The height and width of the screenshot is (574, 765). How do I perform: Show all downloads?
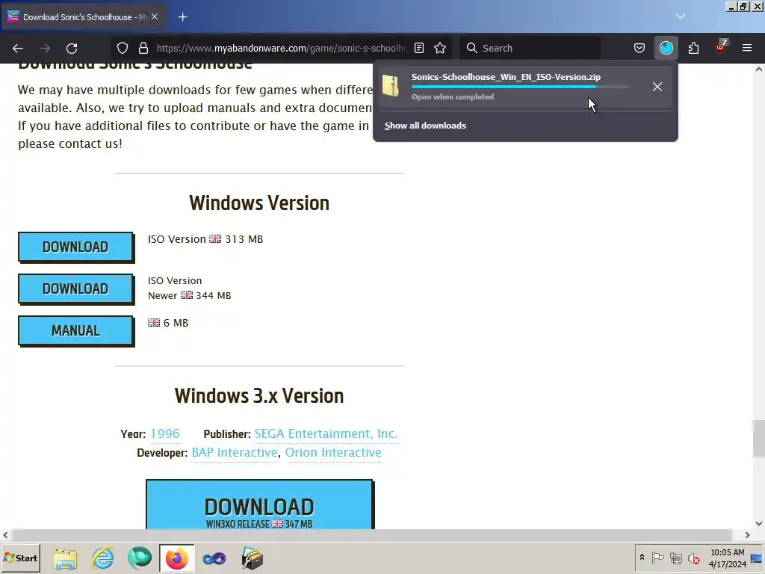tap(425, 126)
